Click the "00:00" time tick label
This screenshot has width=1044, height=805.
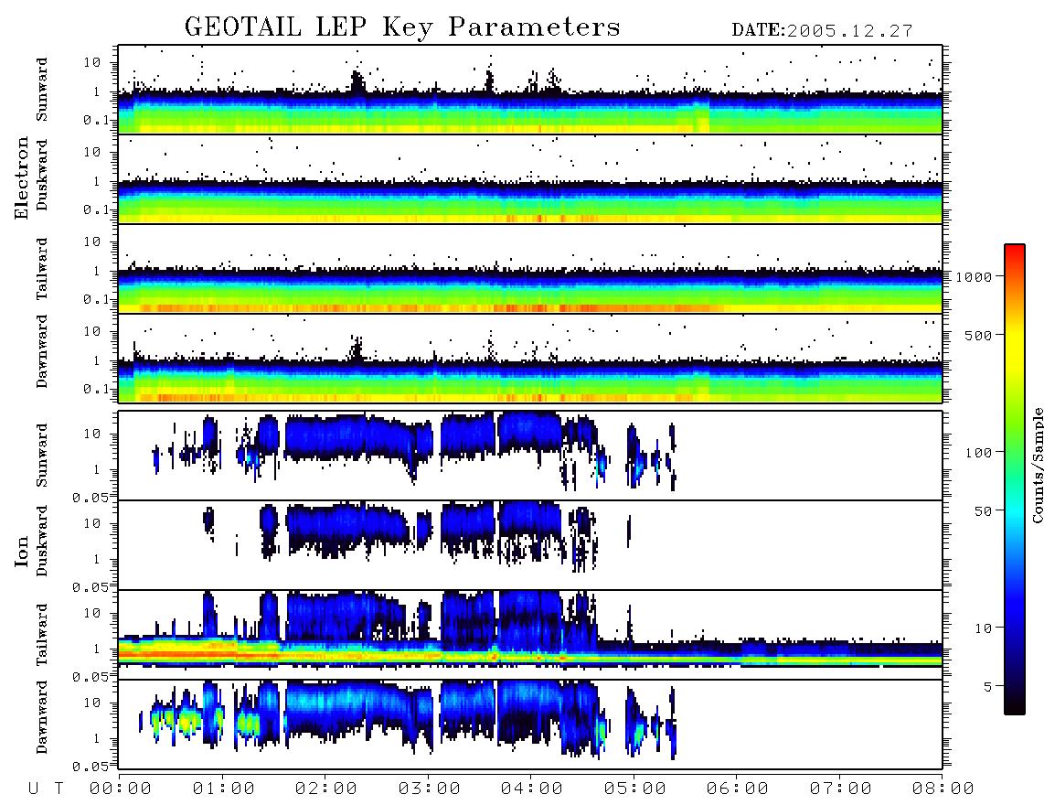click(121, 789)
